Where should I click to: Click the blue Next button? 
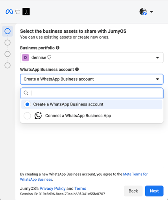tap(154, 191)
